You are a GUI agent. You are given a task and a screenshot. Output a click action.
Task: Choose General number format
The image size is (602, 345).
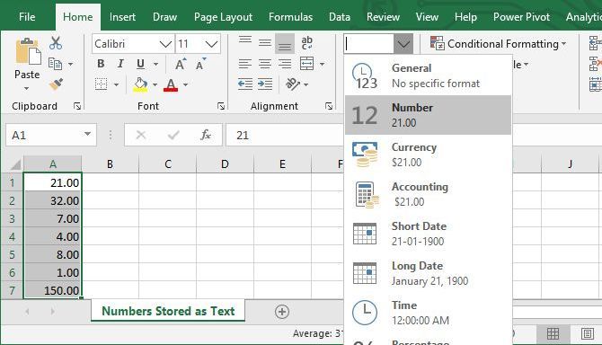pyautogui.click(x=428, y=75)
